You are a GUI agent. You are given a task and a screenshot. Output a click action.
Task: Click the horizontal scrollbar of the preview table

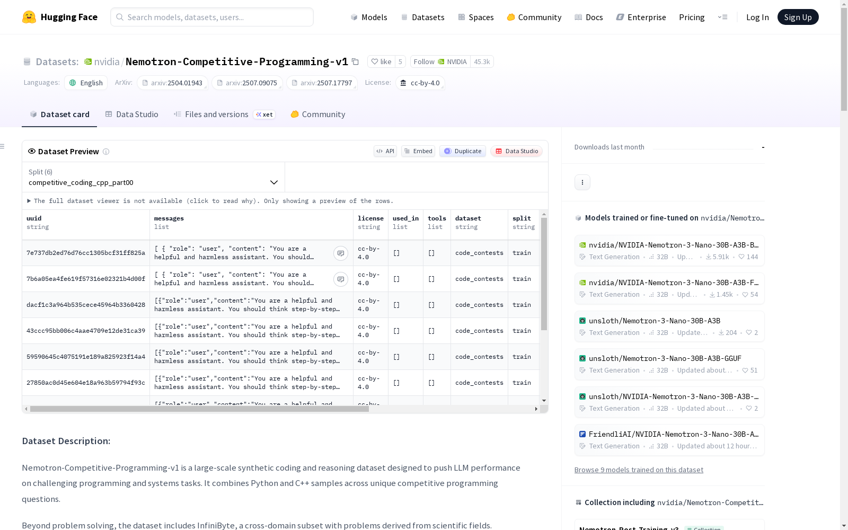pos(199,409)
